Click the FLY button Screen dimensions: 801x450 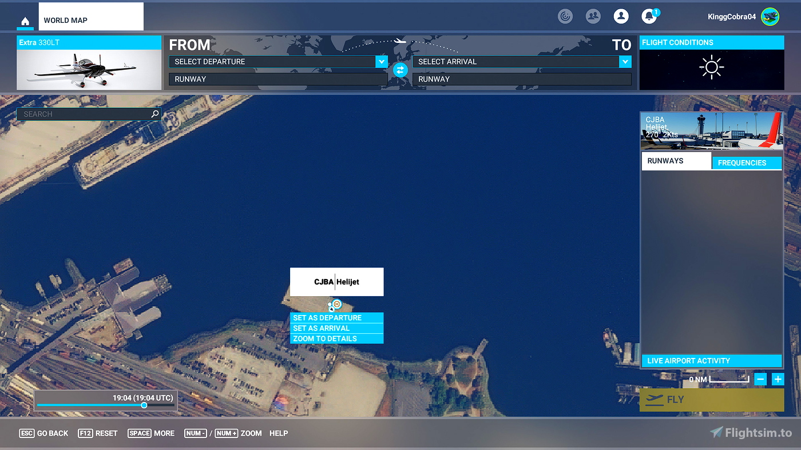click(x=712, y=400)
